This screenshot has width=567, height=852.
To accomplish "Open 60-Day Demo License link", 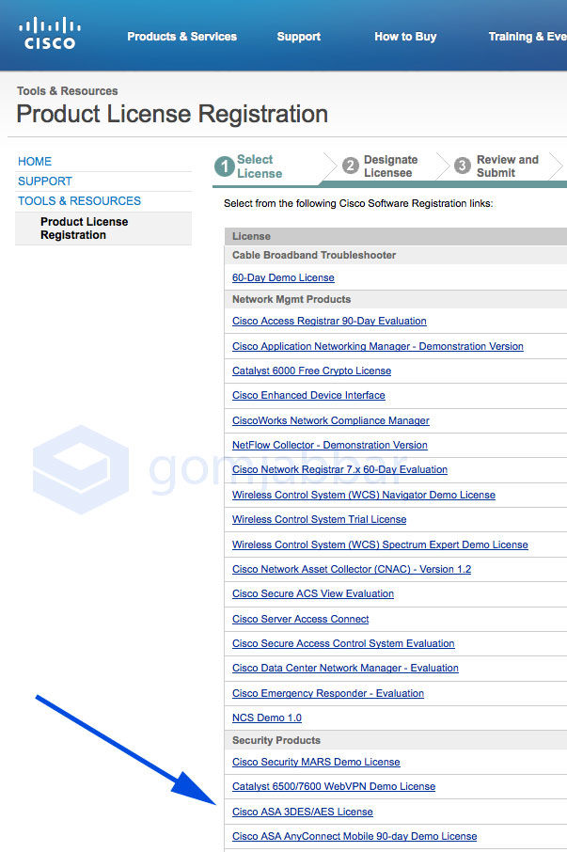I will tap(284, 277).
